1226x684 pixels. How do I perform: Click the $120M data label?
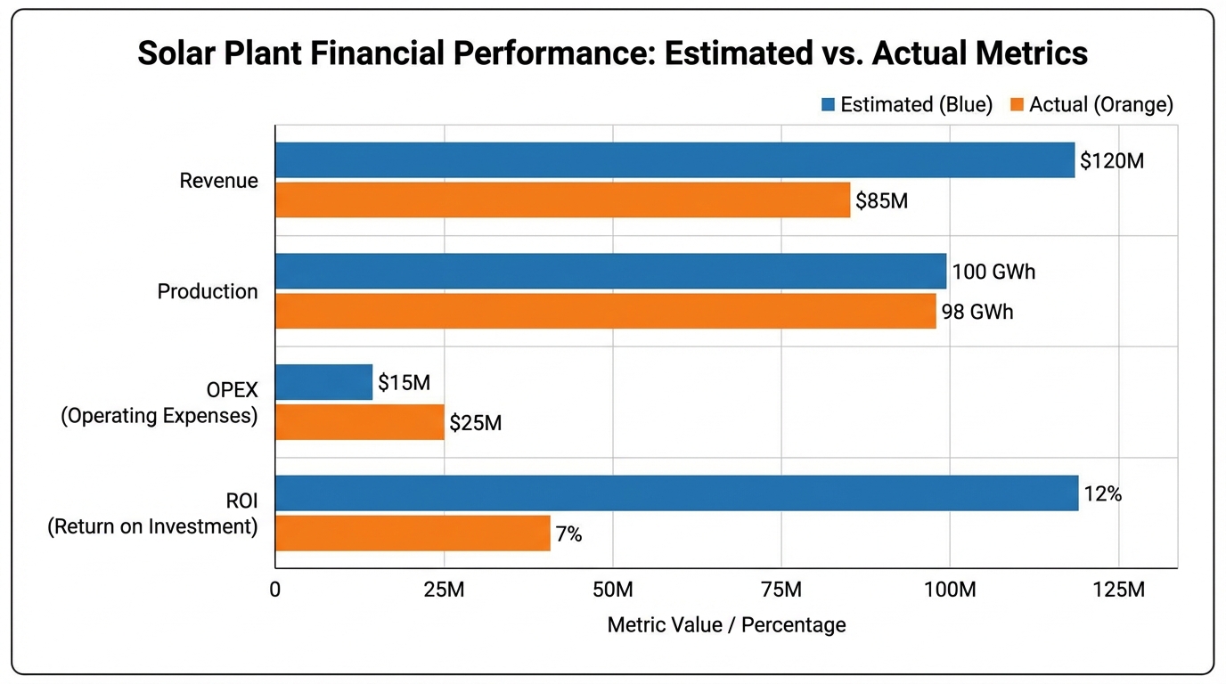[x=1111, y=161]
